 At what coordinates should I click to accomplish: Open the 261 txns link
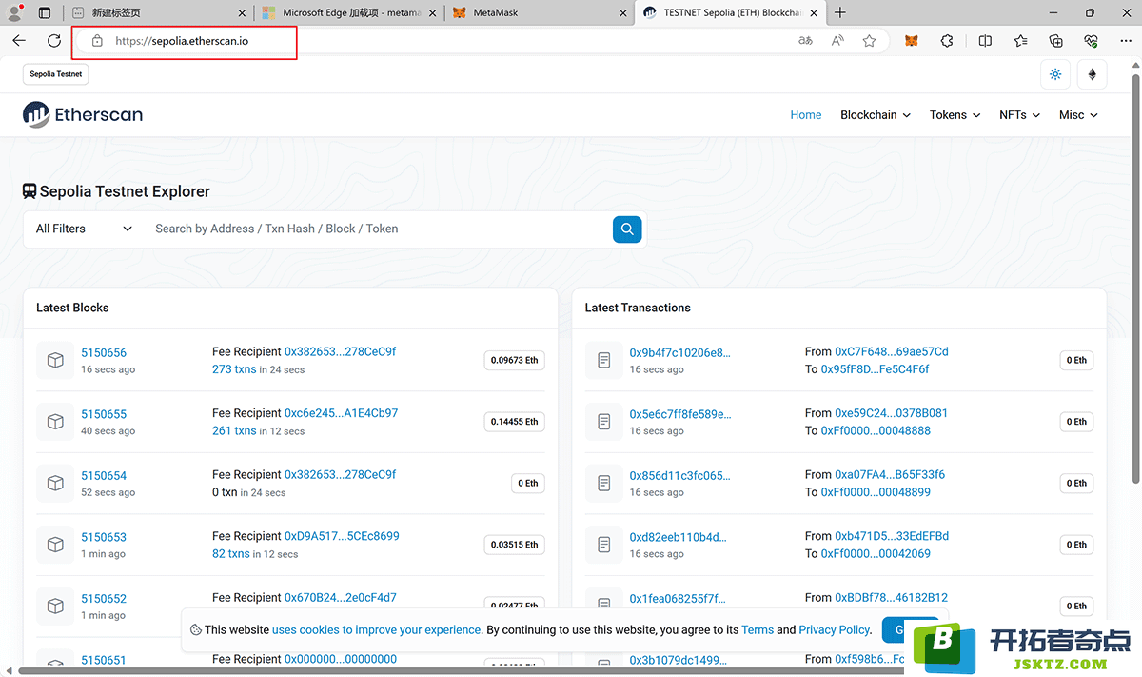click(x=234, y=430)
